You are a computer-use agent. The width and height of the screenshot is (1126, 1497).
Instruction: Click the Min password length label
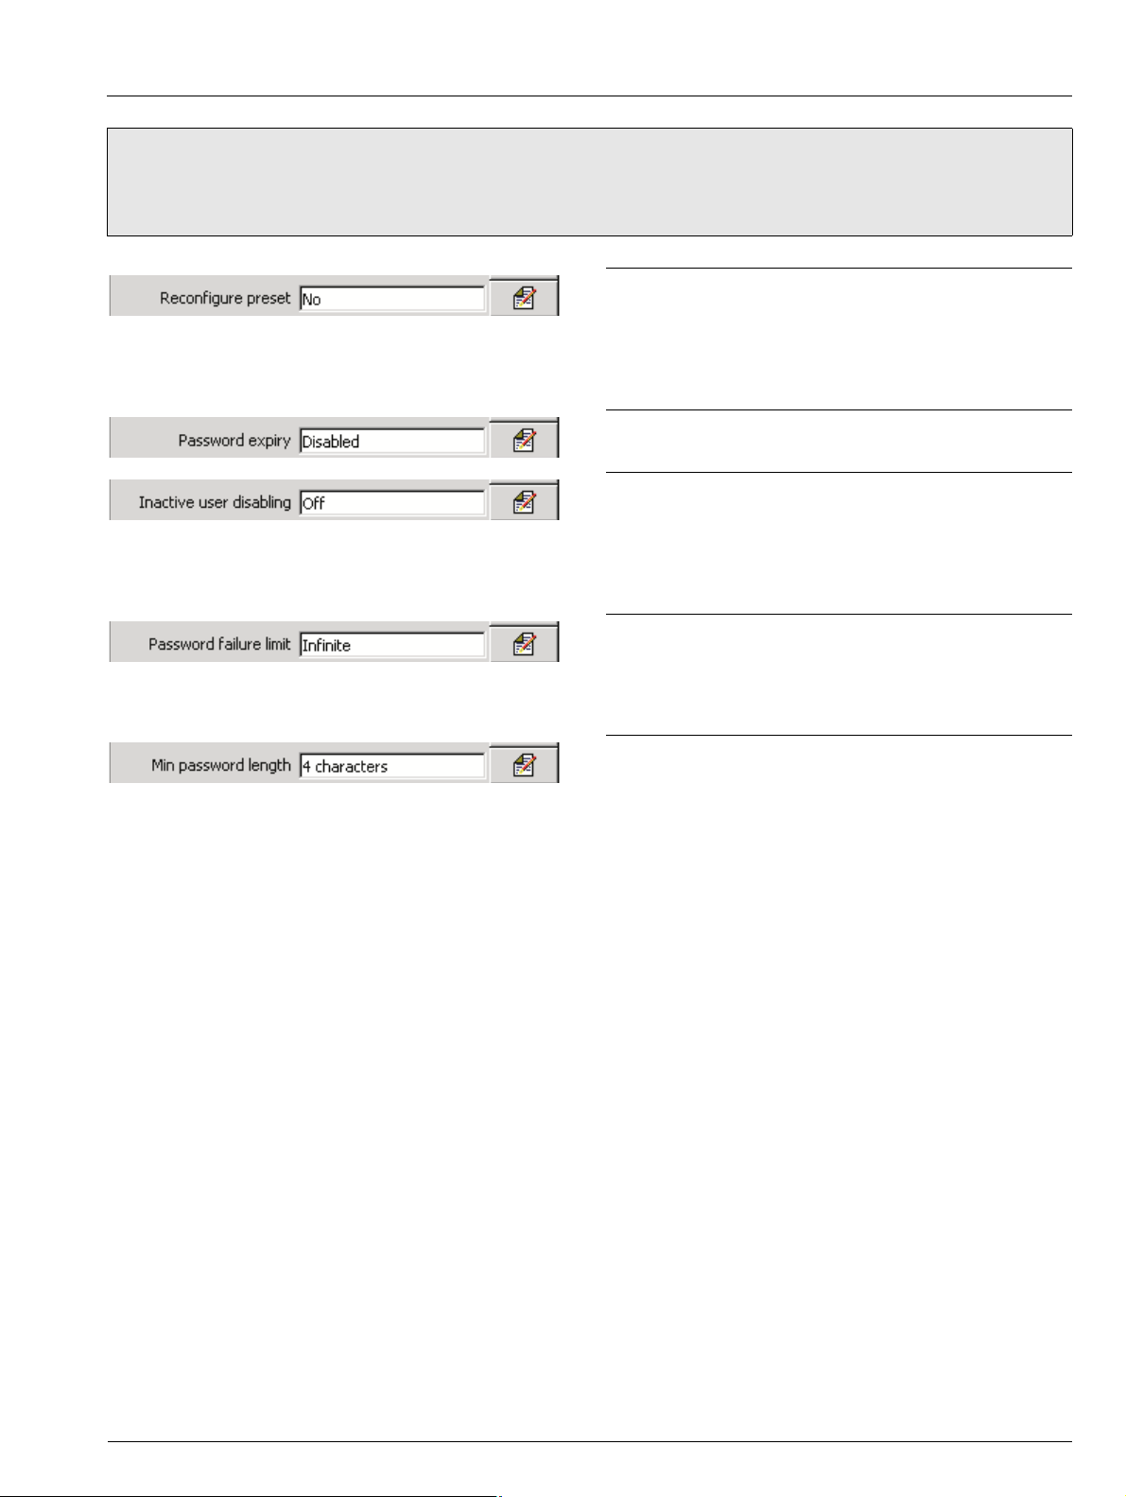click(x=221, y=765)
